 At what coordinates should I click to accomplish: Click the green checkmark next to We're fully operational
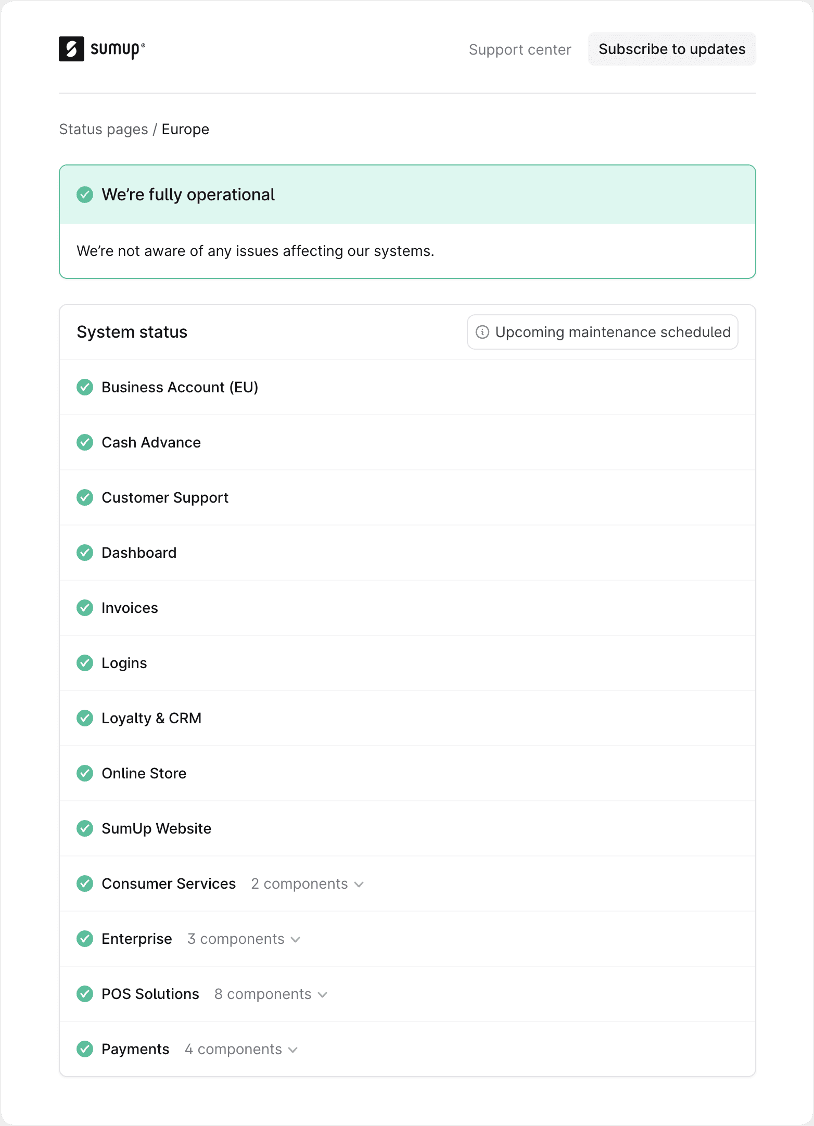[85, 195]
